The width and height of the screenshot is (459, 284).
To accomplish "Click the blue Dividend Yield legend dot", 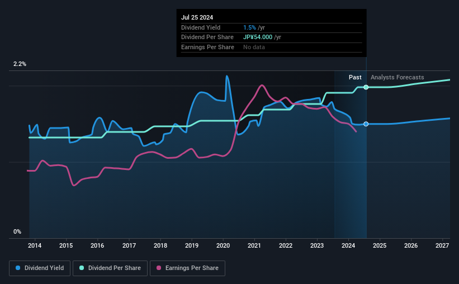I will 18,268.
